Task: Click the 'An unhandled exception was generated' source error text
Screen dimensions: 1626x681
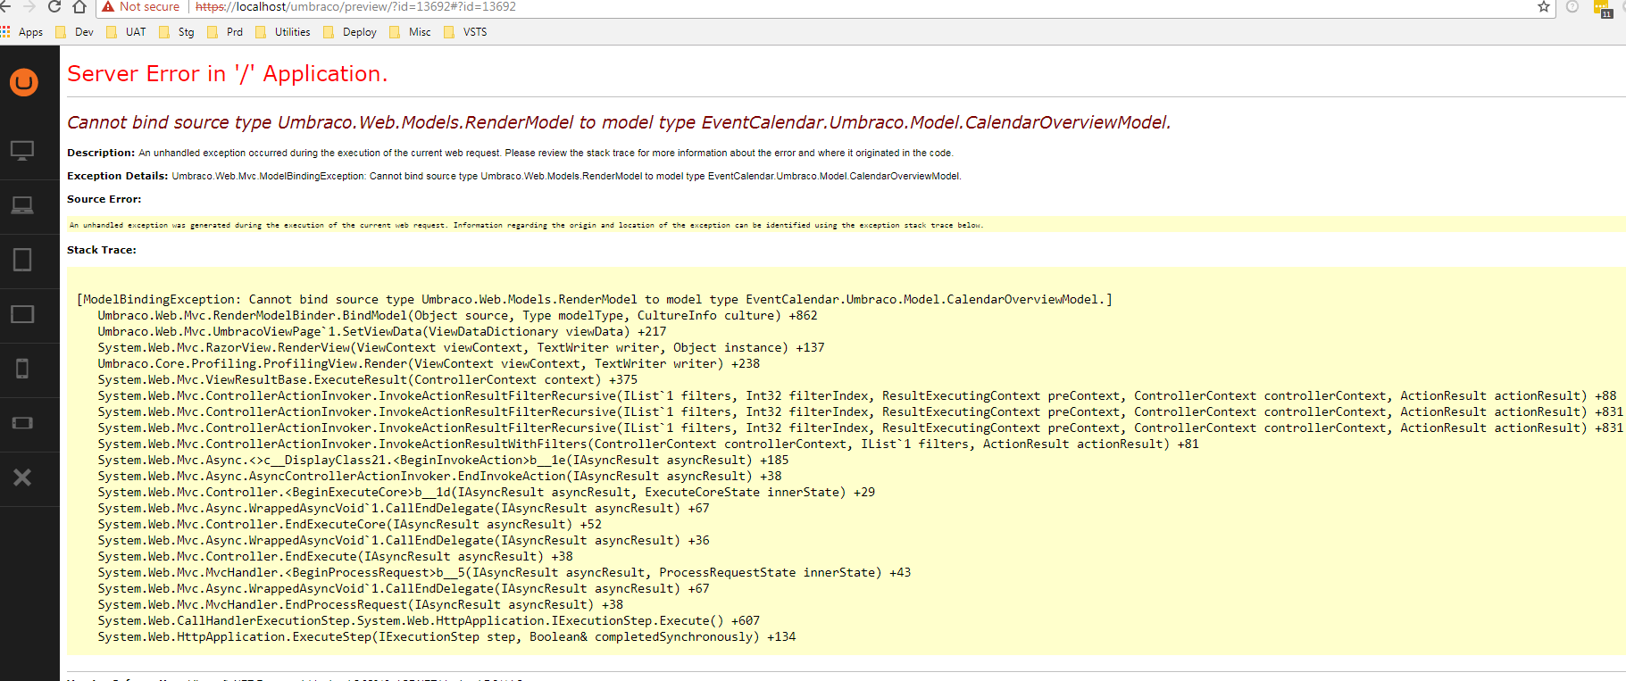Action: [526, 225]
